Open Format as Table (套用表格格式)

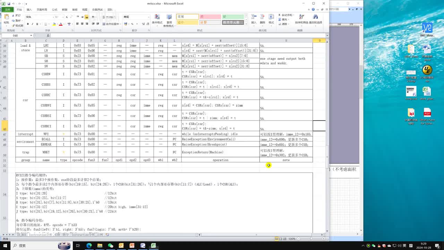tap(169, 20)
